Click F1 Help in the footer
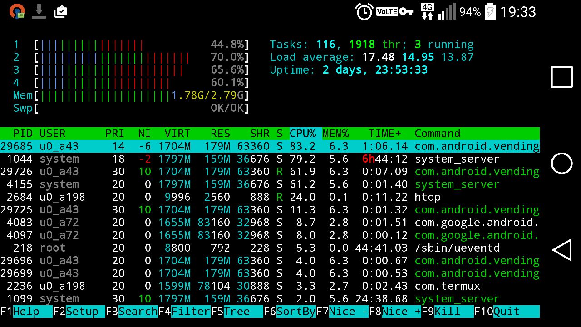 [x=26, y=312]
